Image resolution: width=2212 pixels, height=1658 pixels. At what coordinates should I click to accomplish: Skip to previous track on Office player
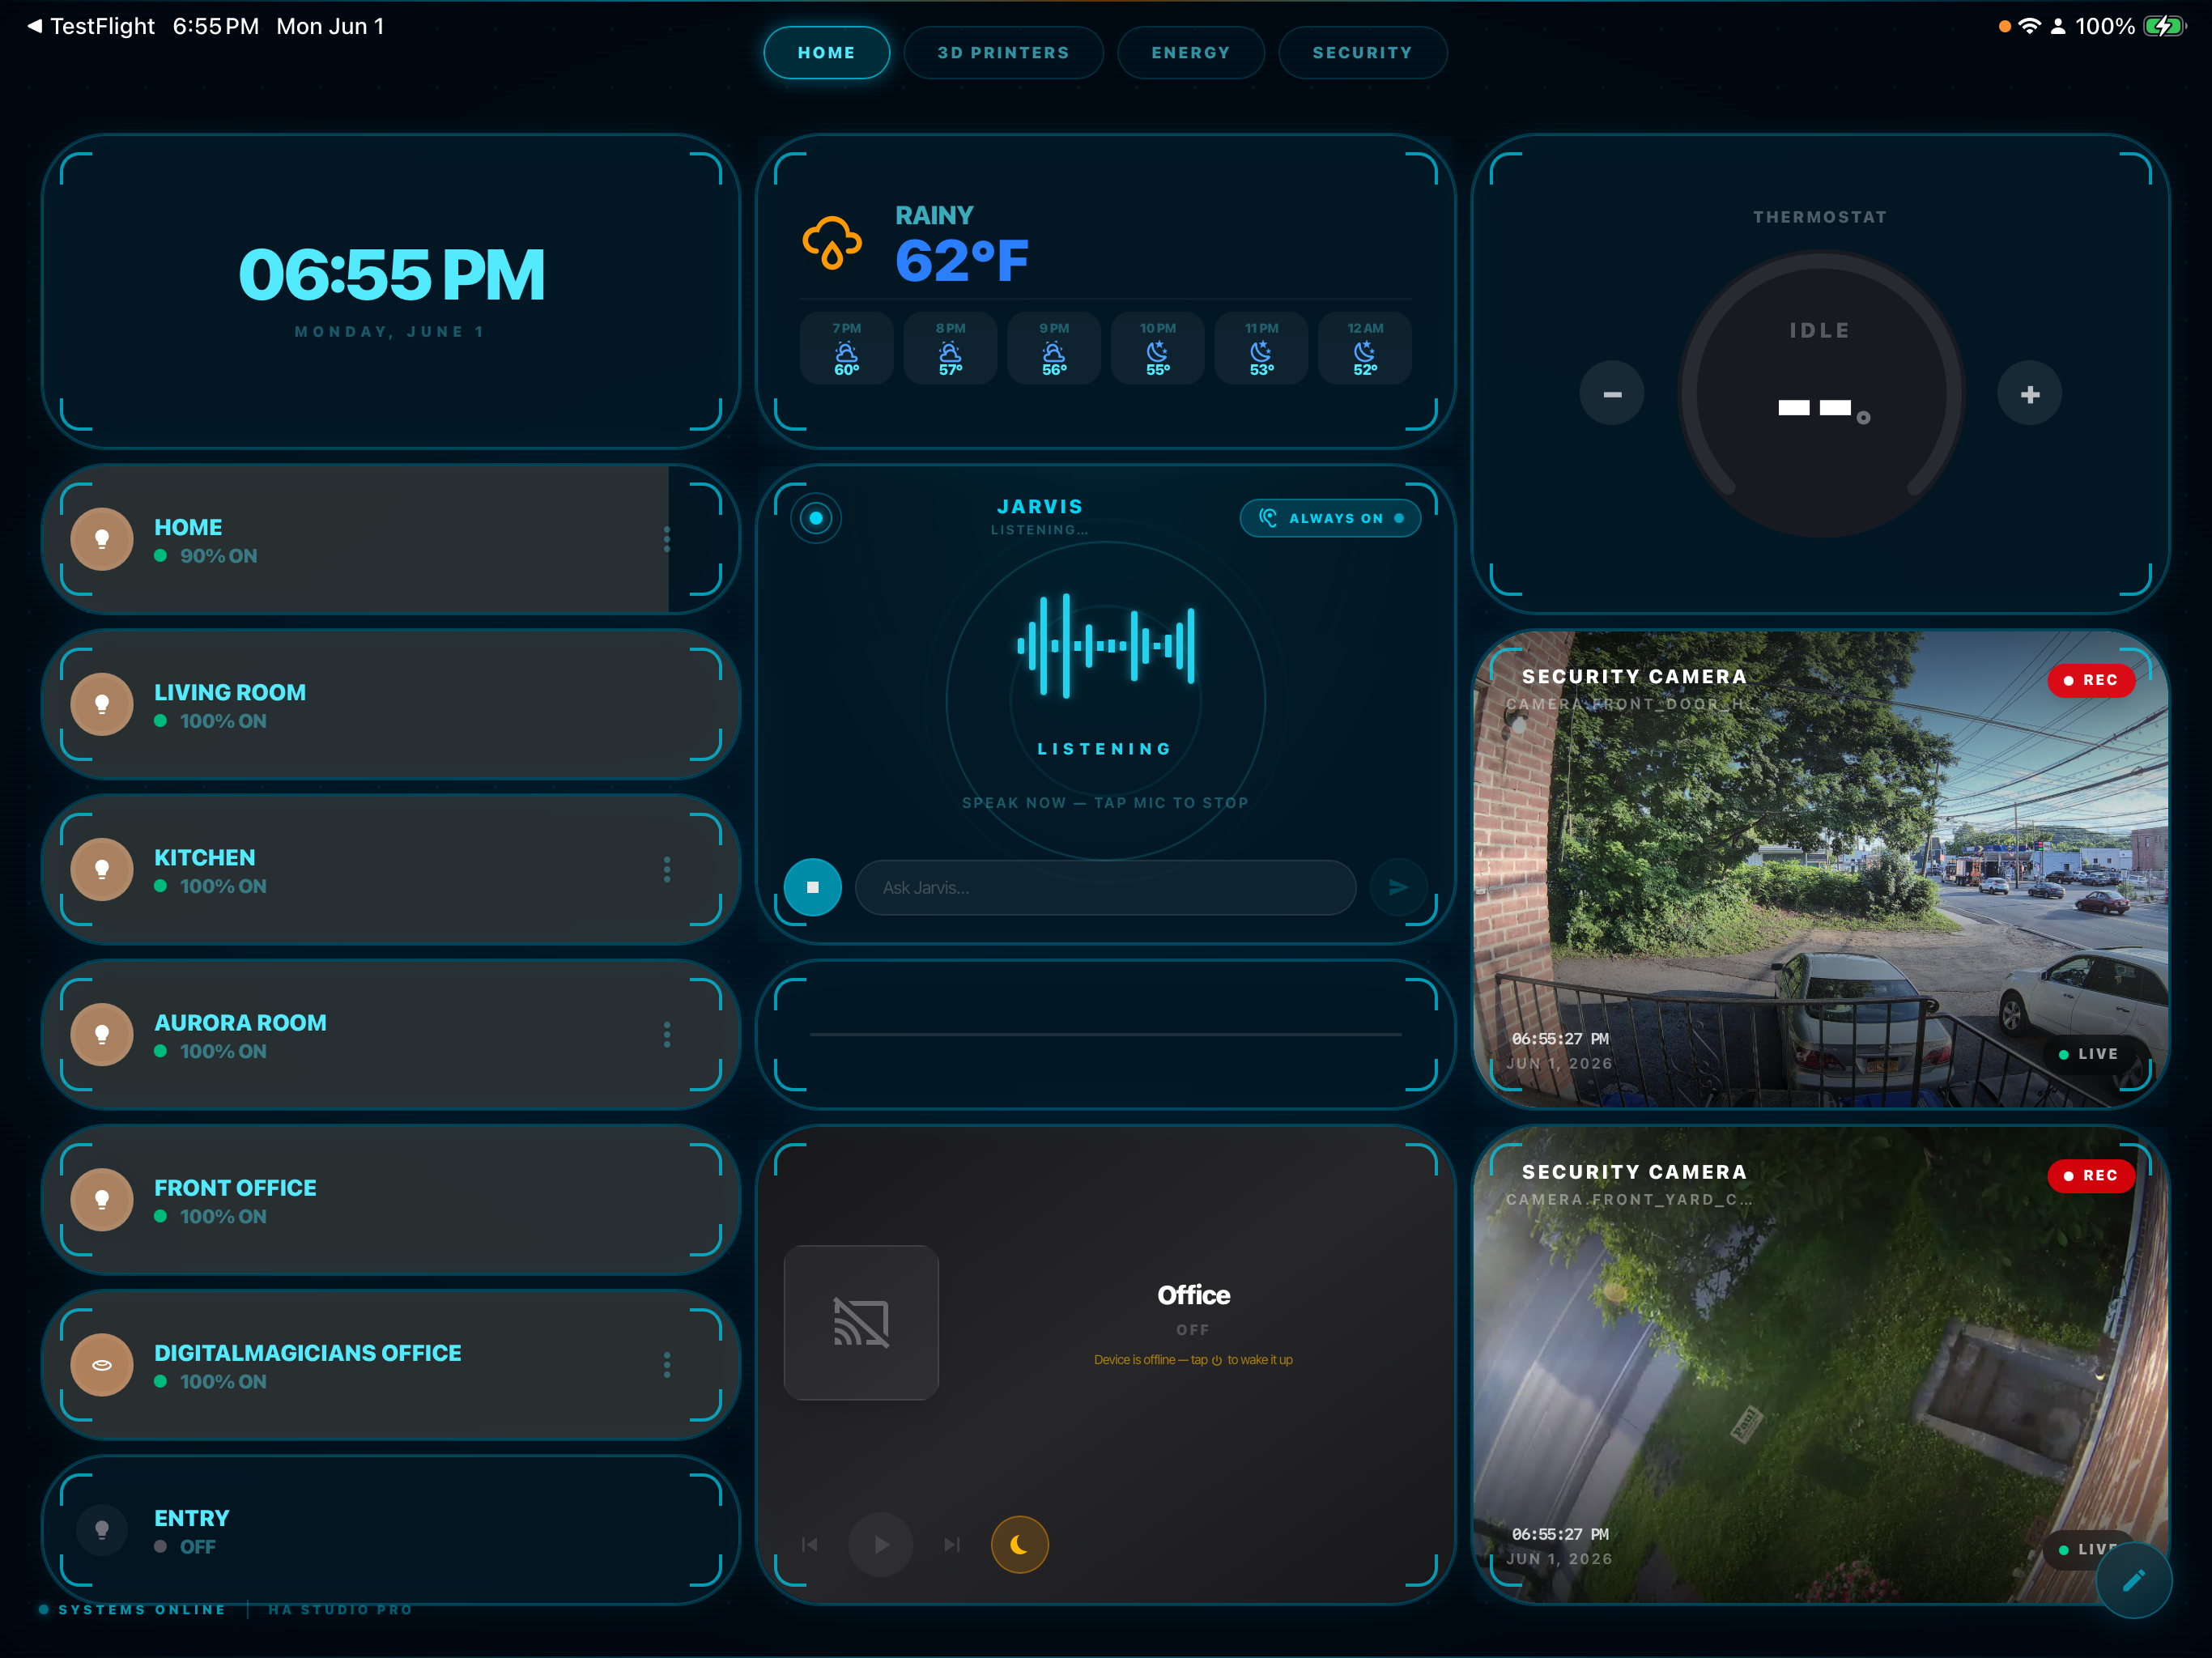(x=810, y=1545)
